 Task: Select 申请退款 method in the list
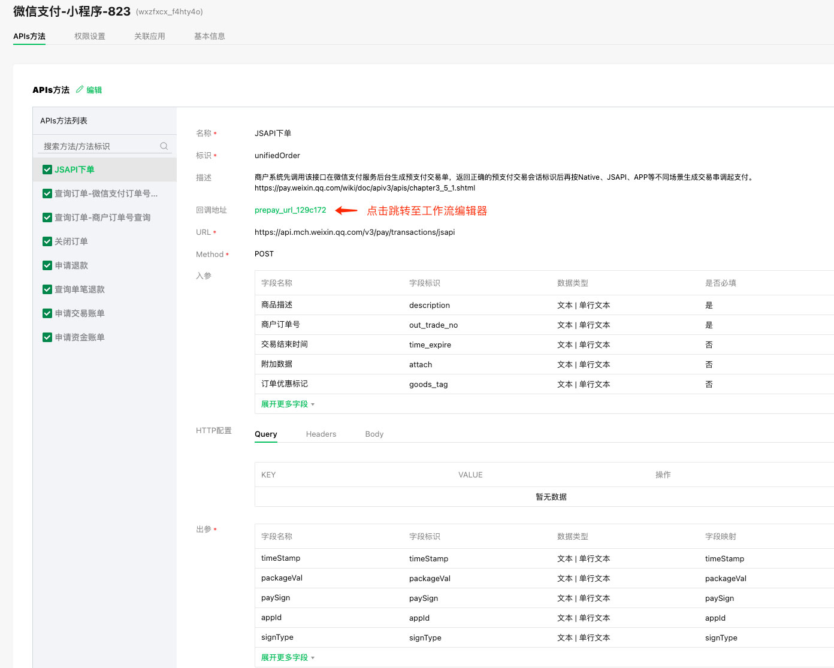[71, 265]
